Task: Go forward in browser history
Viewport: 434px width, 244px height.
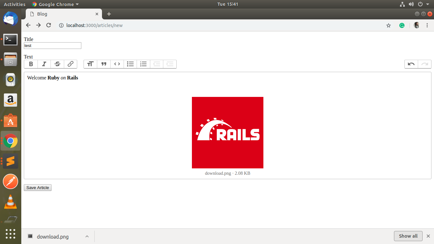Action: (x=38, y=25)
